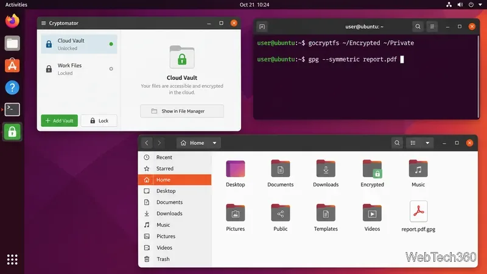Viewport: 487px width, 274px height.
Task: Select Home in Files sidebar
Action: pos(175,180)
